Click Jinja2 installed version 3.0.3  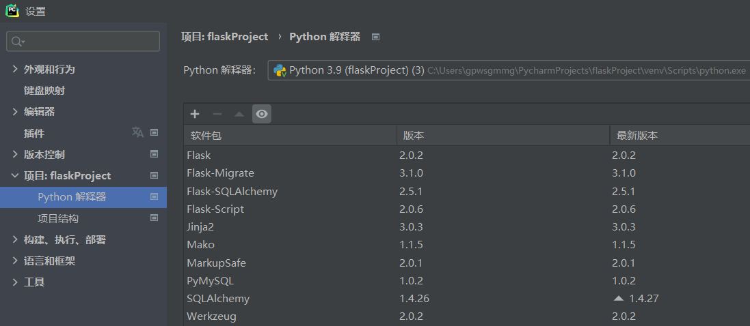pos(411,227)
